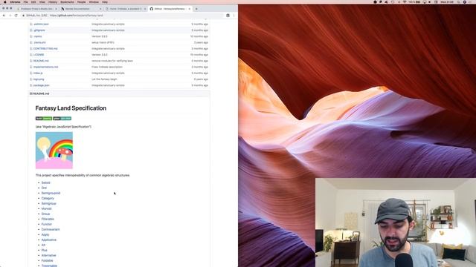Follow the Applicative link
The width and height of the screenshot is (476, 267).
[49, 240]
